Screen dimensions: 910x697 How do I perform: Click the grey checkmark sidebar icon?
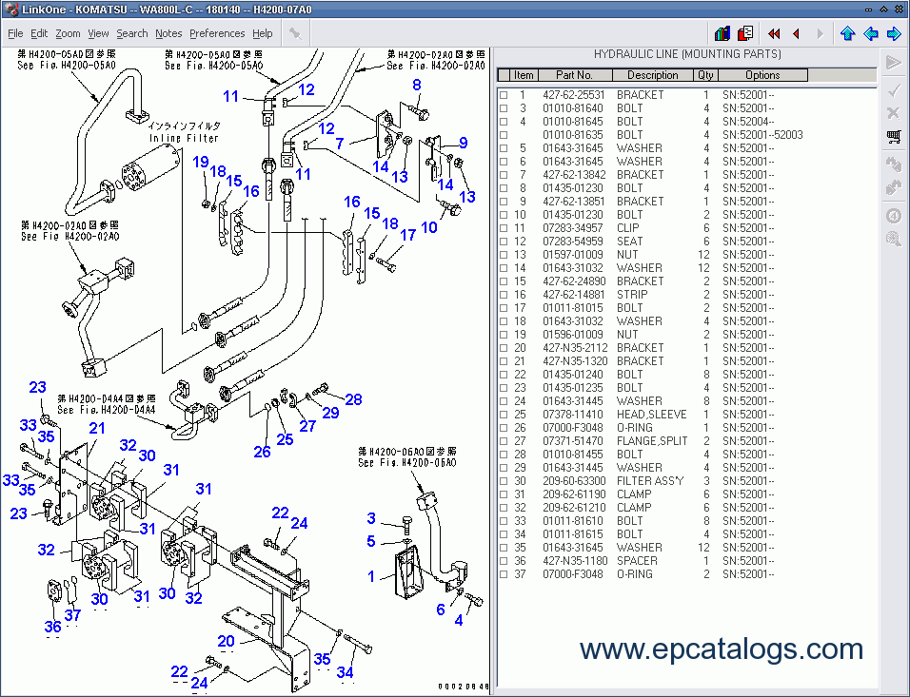click(894, 90)
